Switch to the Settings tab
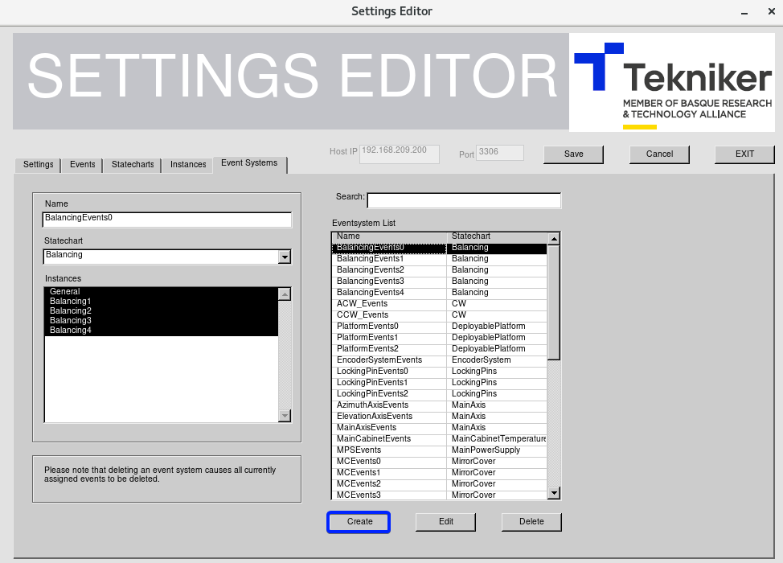Viewport: 783px width, 563px height. [38, 164]
